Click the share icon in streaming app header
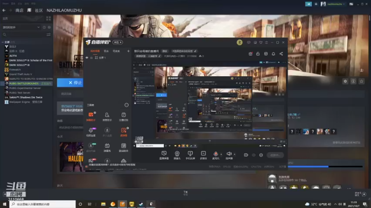The height and width of the screenshot is (208, 371). coord(281,54)
